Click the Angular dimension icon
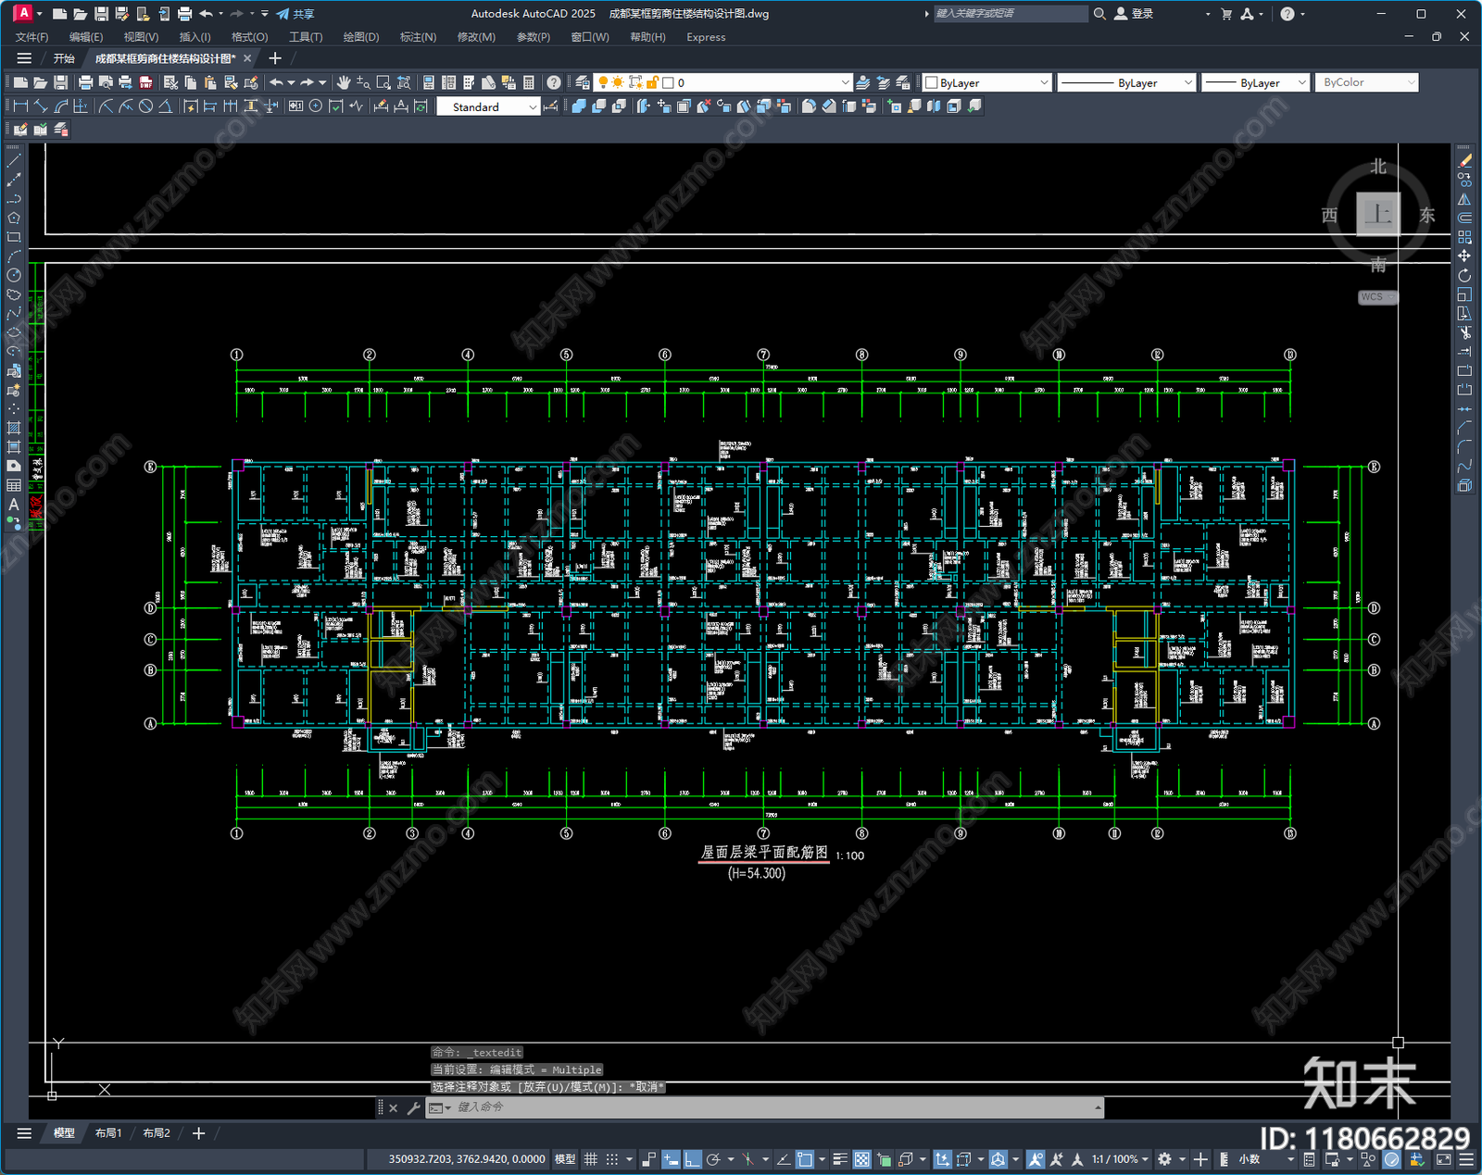Image resolution: width=1482 pixels, height=1175 pixels. [x=165, y=106]
